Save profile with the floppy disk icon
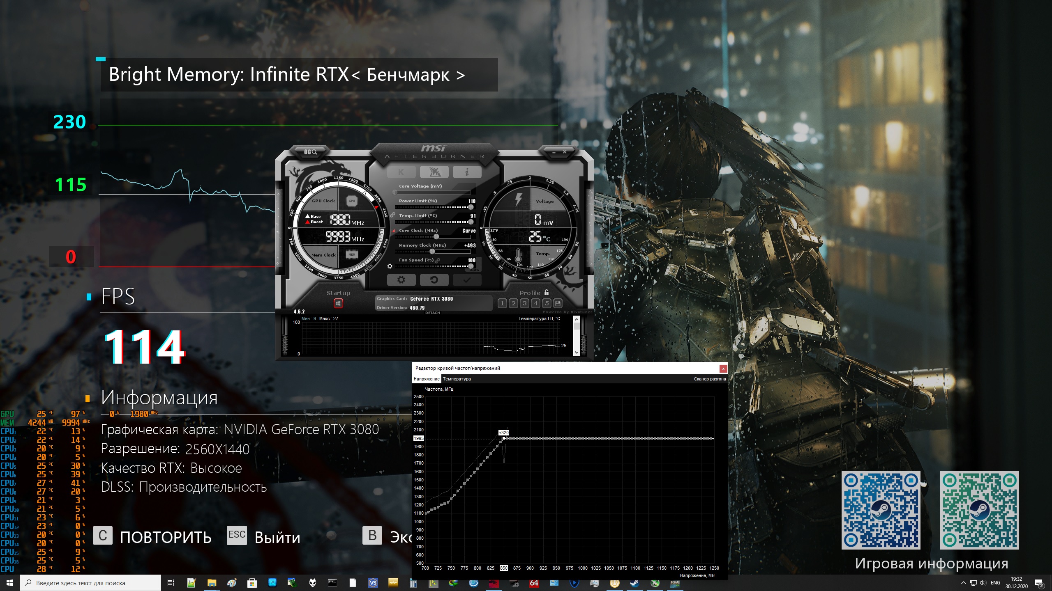This screenshot has height=591, width=1052. (558, 303)
